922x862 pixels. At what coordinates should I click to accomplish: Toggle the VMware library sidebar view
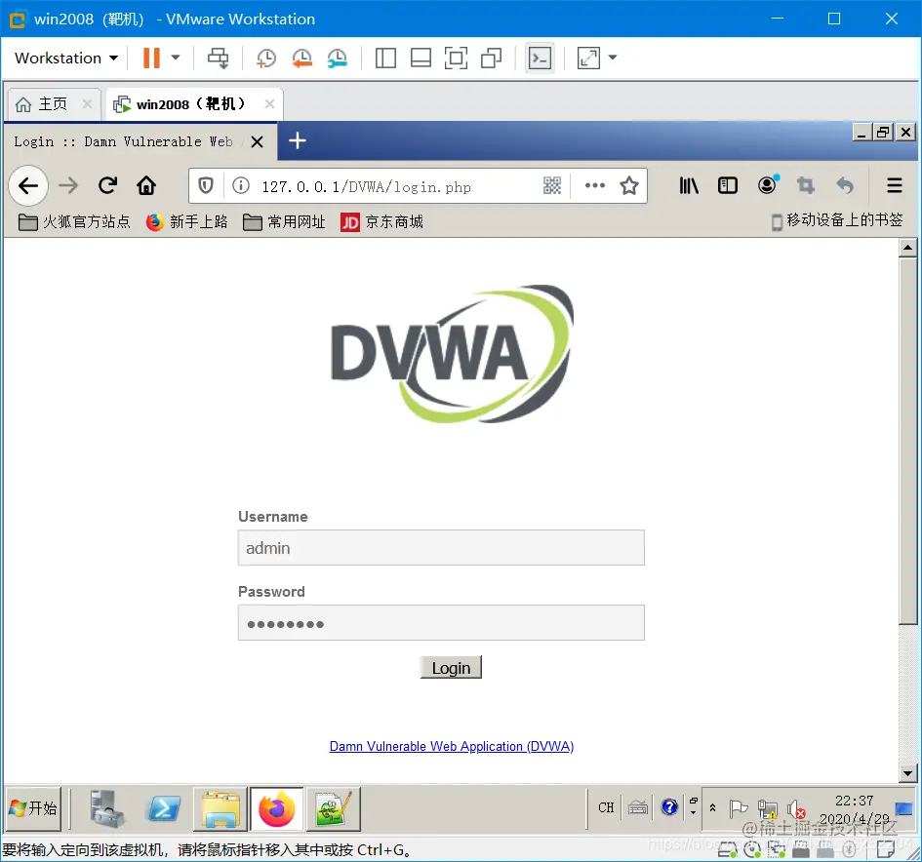[x=385, y=58]
